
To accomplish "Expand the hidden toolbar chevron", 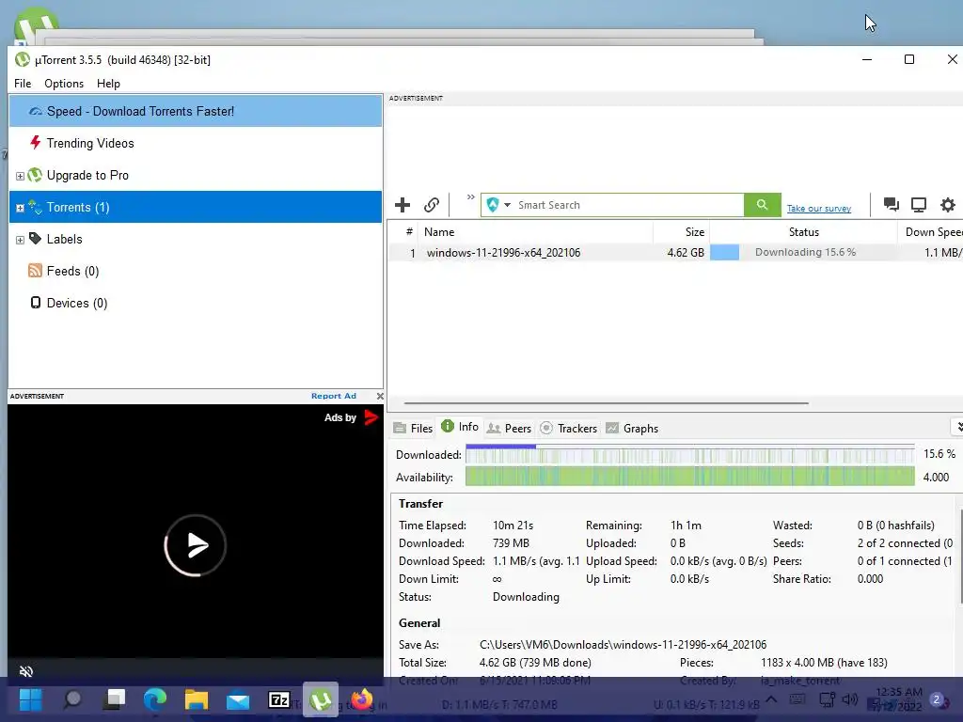I will tap(470, 197).
